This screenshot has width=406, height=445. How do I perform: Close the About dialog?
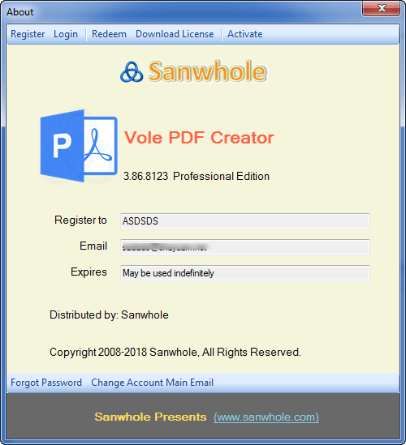click(x=382, y=8)
